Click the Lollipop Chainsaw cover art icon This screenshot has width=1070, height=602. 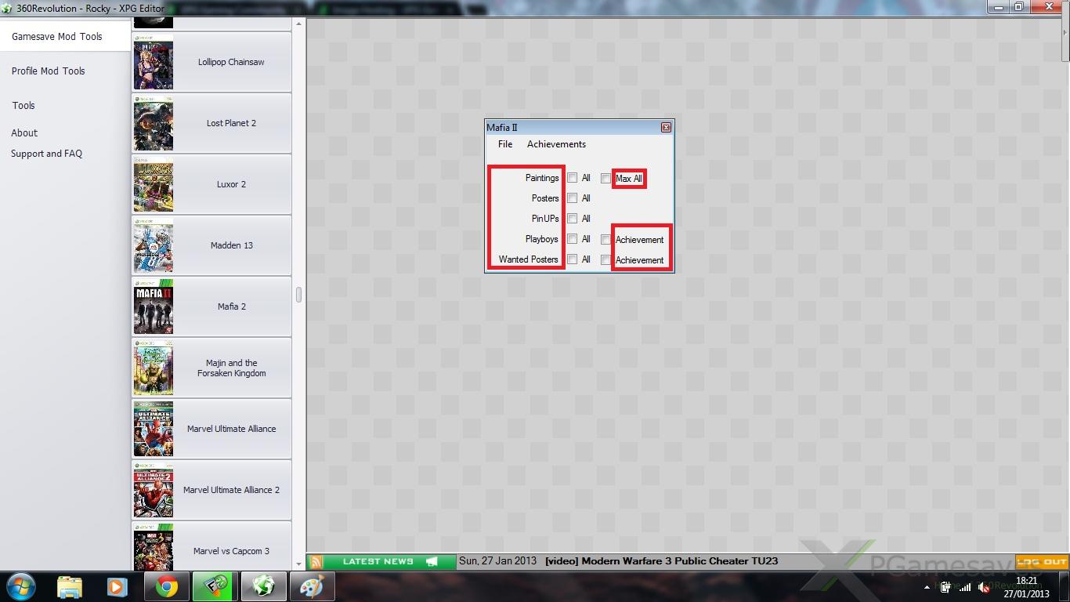154,62
